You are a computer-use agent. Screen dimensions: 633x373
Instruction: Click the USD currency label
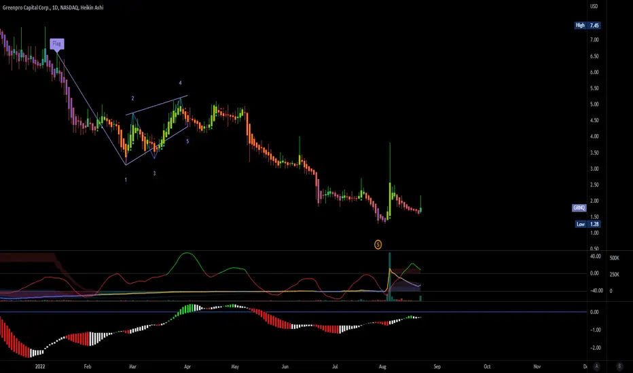pos(594,7)
